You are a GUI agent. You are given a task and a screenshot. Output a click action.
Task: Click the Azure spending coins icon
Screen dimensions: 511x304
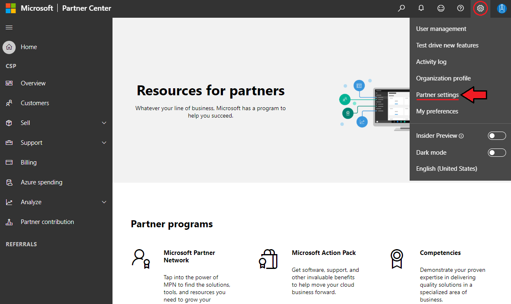9,182
